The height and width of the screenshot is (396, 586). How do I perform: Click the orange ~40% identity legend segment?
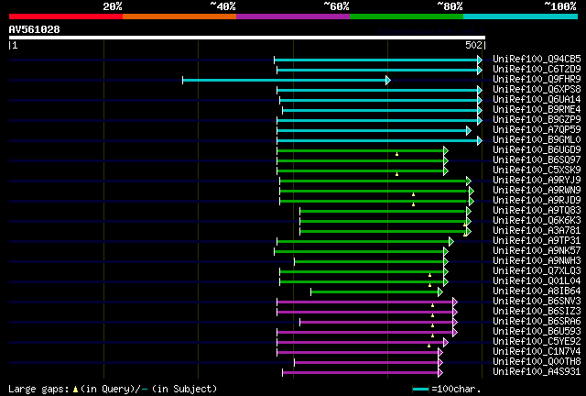(x=179, y=16)
